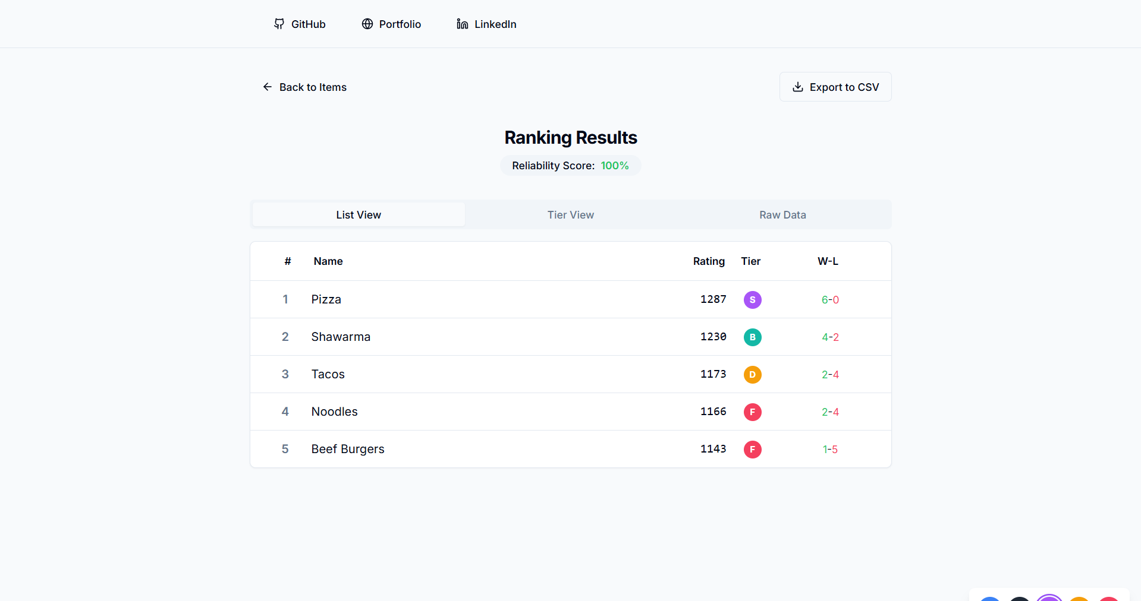Click the download icon on Export to CSV
Viewport: 1141px width, 601px height.
[x=797, y=87]
